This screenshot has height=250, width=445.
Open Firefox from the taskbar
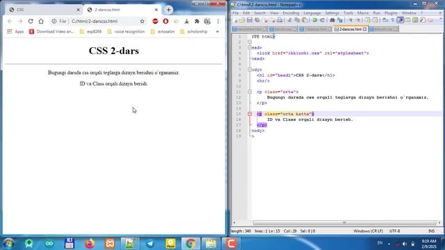click(90, 244)
